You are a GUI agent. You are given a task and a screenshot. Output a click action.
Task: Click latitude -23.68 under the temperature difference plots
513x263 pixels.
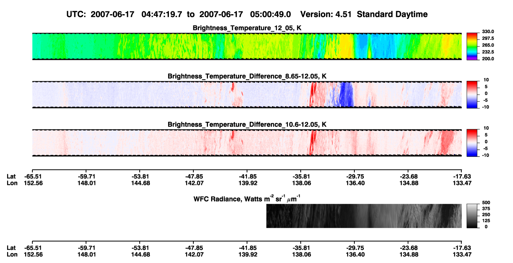point(408,177)
